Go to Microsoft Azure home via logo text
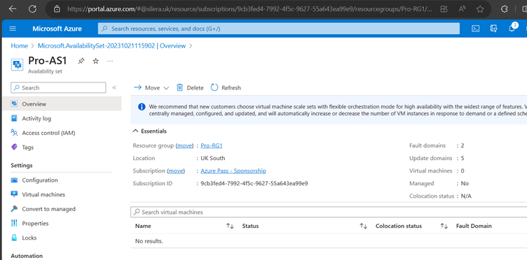 57,29
